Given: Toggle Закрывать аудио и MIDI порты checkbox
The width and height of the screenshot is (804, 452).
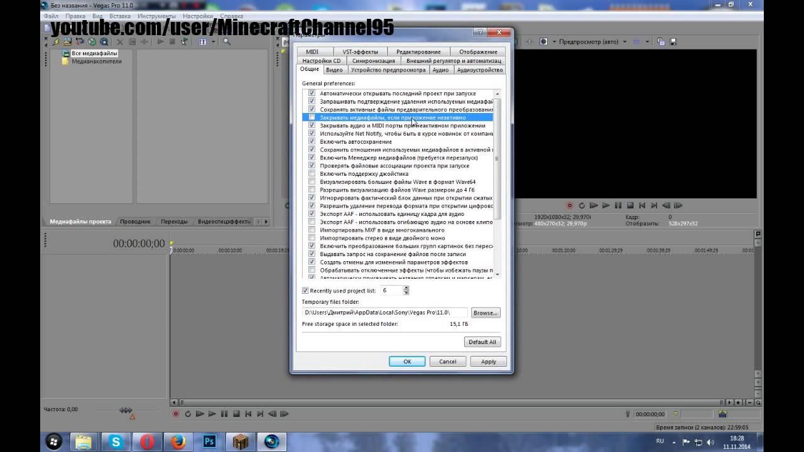Looking at the screenshot, I should pyautogui.click(x=312, y=126).
